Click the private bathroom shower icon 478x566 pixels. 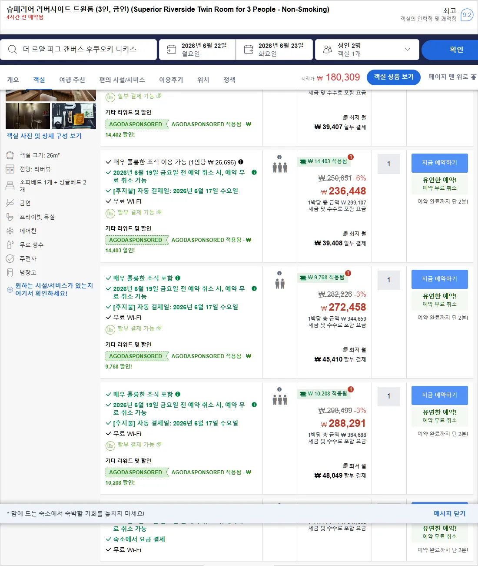point(10,217)
